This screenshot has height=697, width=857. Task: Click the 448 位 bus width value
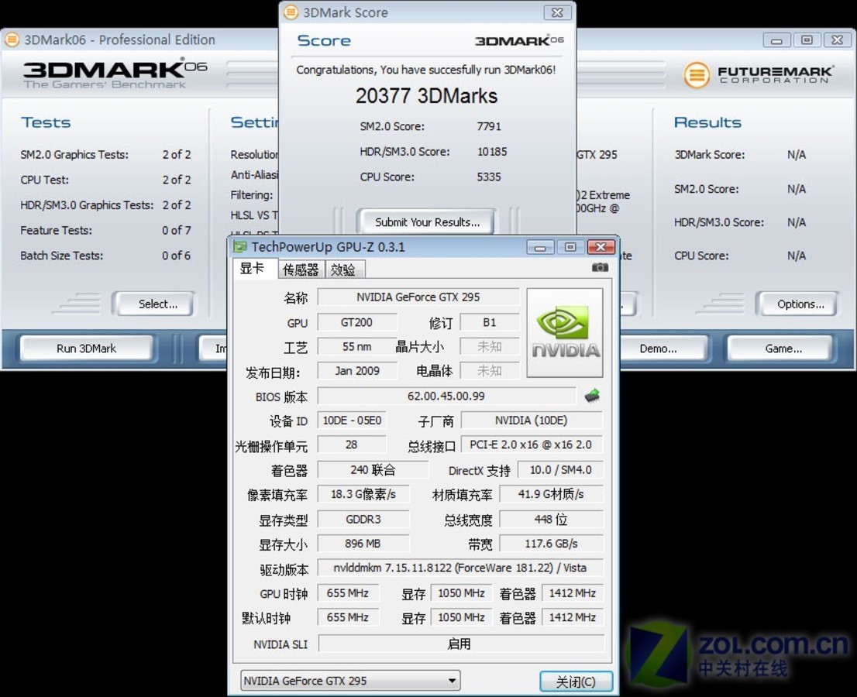click(551, 519)
